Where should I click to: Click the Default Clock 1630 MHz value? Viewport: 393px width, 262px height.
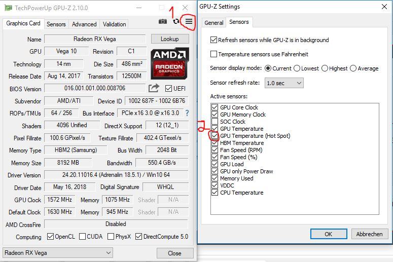pyautogui.click(x=60, y=212)
